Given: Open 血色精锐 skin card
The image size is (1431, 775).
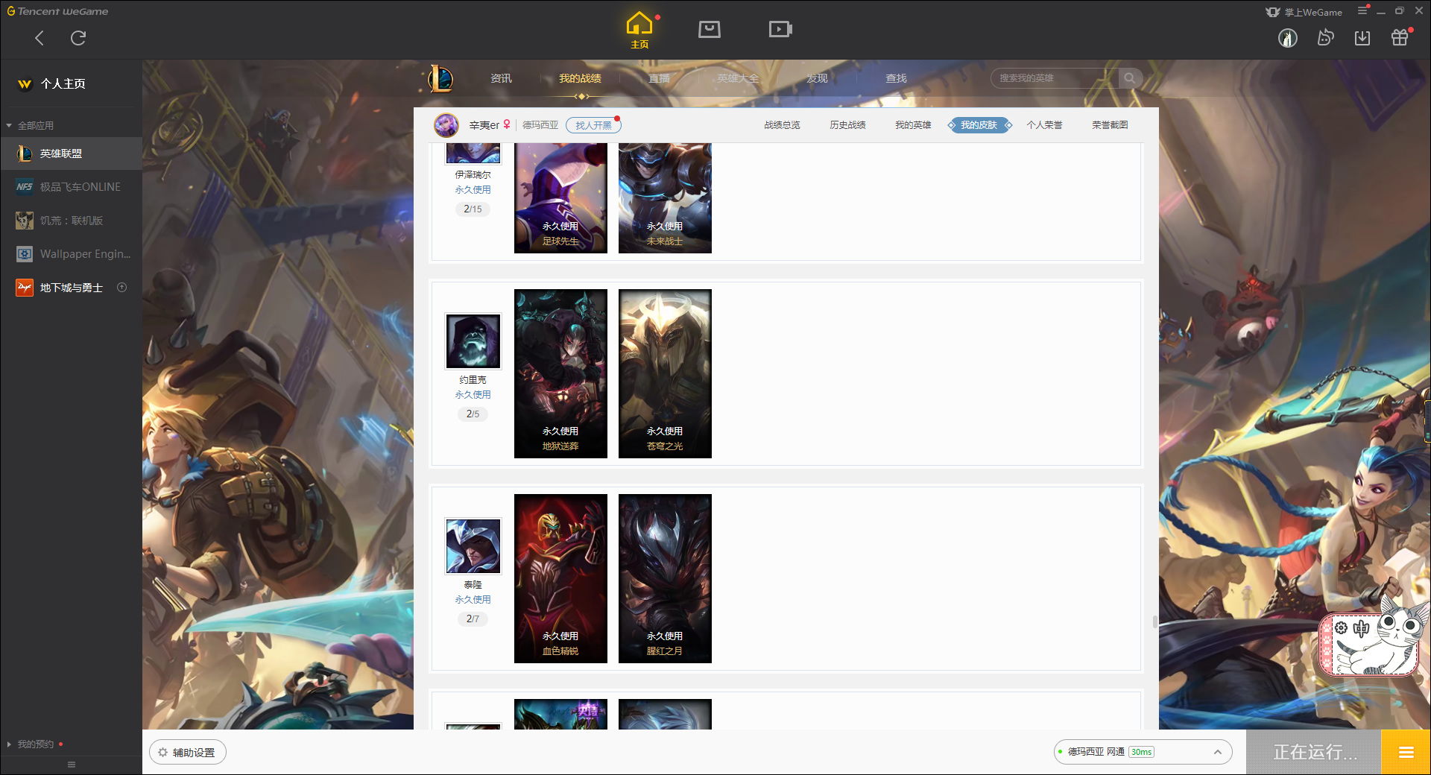Looking at the screenshot, I should 560,578.
